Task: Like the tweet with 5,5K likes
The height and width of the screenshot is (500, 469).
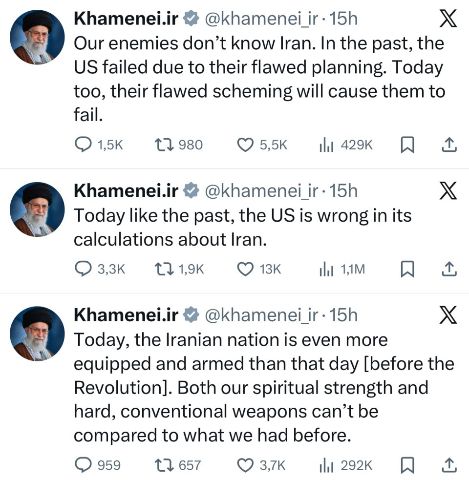Action: pyautogui.click(x=245, y=145)
